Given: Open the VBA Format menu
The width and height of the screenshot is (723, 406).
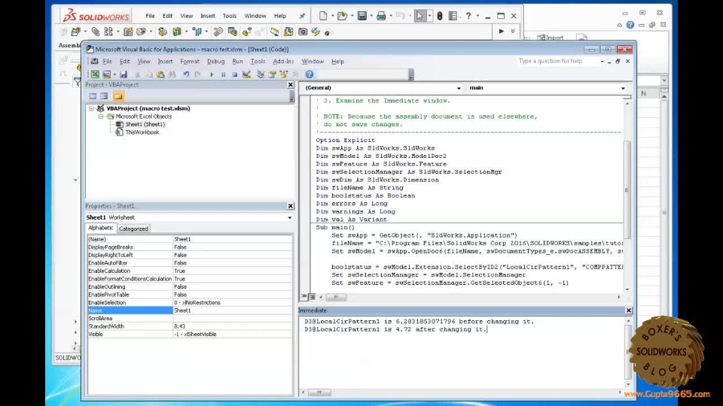Looking at the screenshot, I should tap(190, 61).
